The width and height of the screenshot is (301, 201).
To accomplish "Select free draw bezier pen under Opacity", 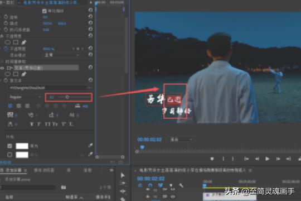I will [x=24, y=42].
